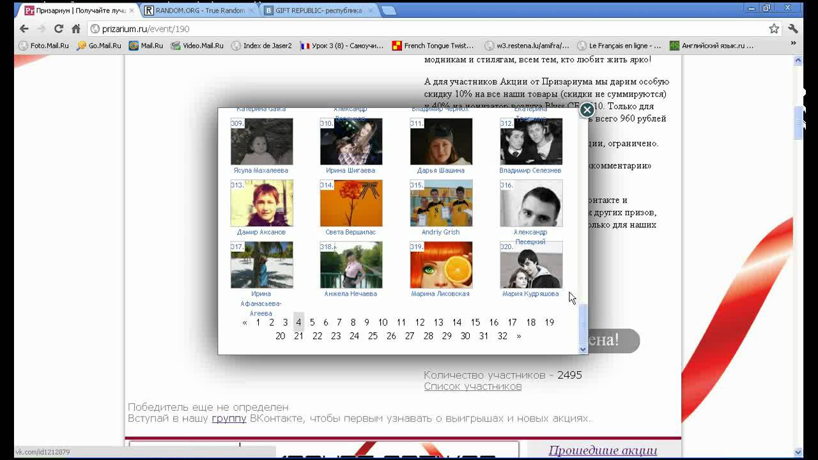
Task: Click the name link Ирина Шигаева
Action: 350,171
